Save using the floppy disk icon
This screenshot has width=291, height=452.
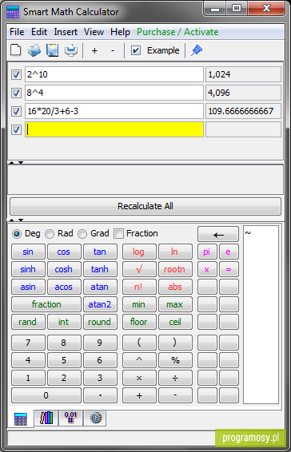point(52,50)
